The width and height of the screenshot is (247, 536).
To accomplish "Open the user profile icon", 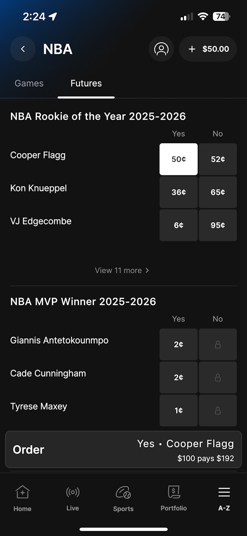I will [x=161, y=49].
